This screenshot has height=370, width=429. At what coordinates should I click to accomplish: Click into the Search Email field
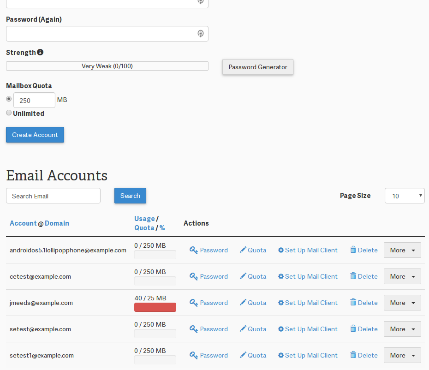click(53, 196)
